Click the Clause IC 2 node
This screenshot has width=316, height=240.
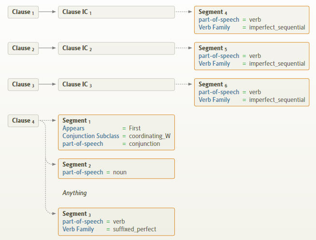click(116, 48)
